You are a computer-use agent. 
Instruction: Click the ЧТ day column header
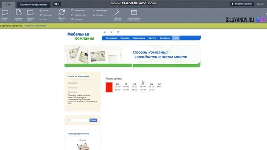coord(134,84)
